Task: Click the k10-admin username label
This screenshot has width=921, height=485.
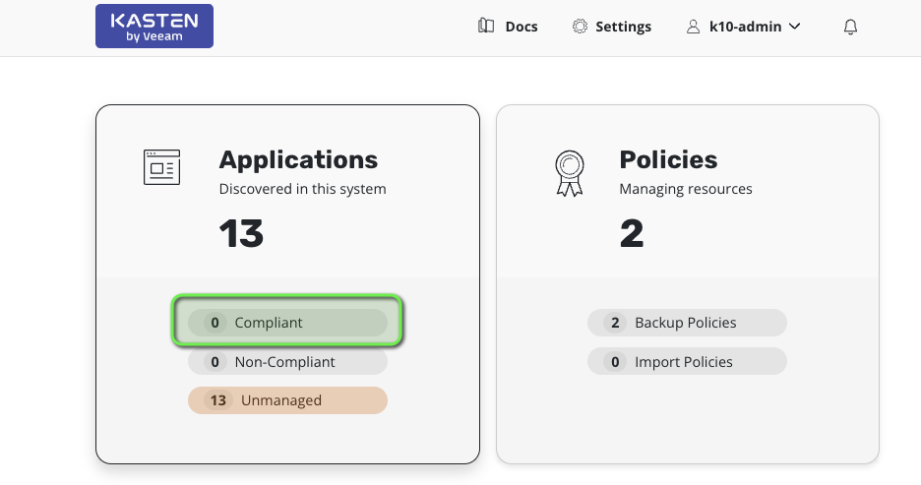Action: coord(745,27)
